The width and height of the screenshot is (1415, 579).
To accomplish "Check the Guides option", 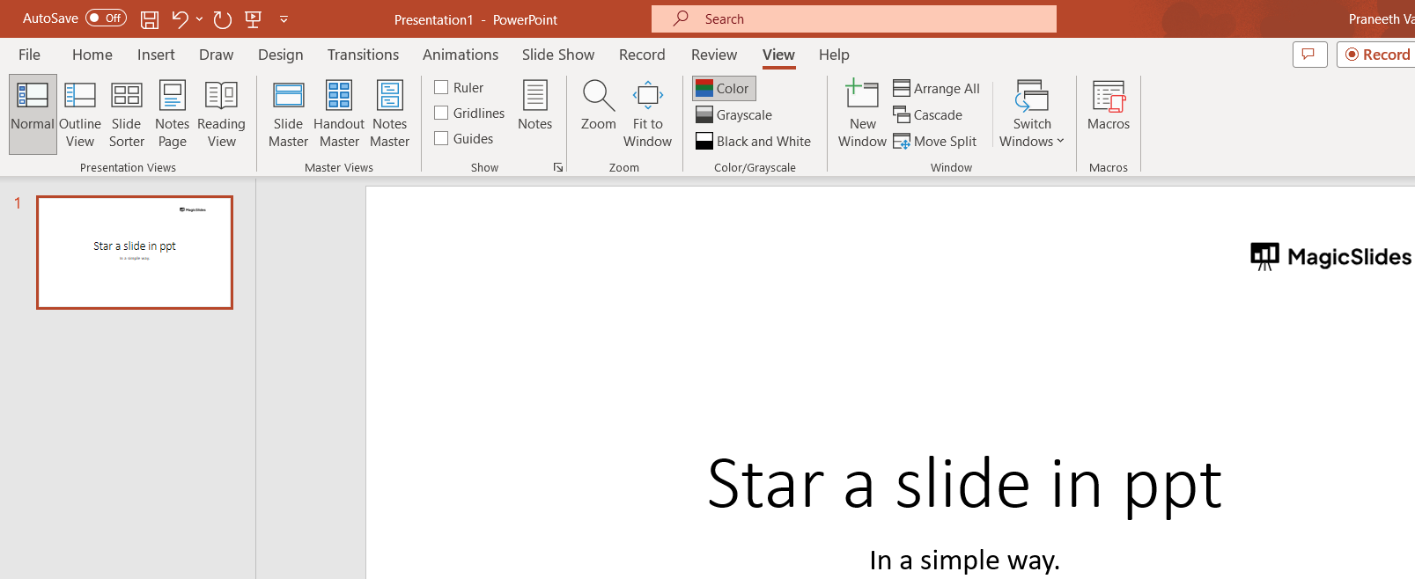I will pyautogui.click(x=441, y=138).
